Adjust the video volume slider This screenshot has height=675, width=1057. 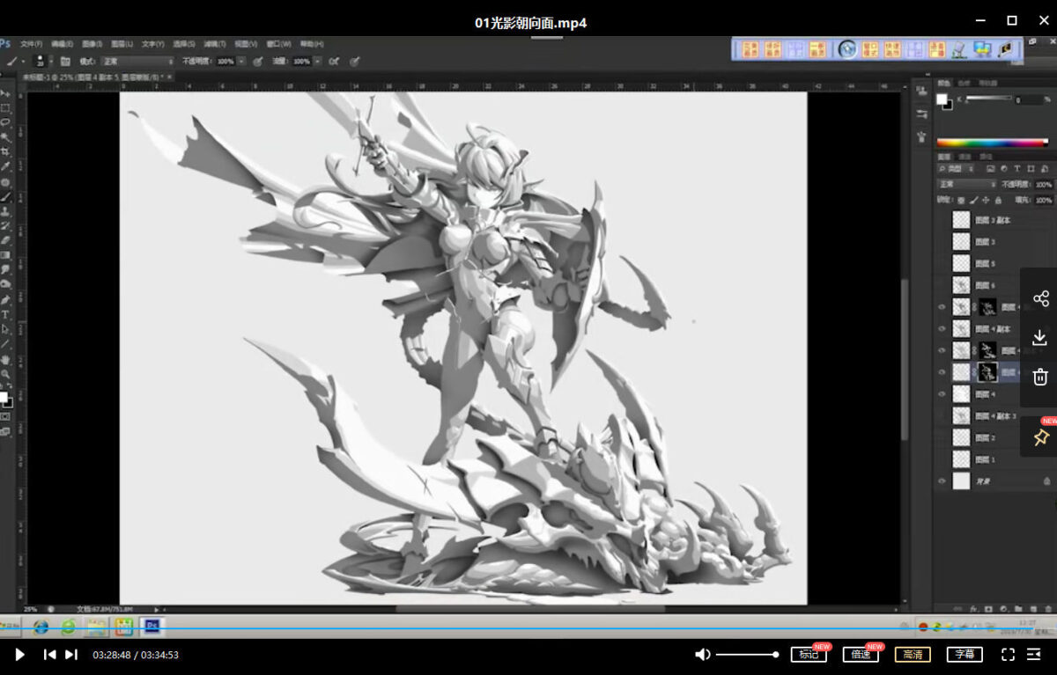tap(747, 654)
